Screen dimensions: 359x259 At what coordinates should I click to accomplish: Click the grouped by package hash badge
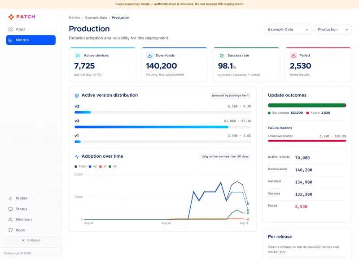230,95
